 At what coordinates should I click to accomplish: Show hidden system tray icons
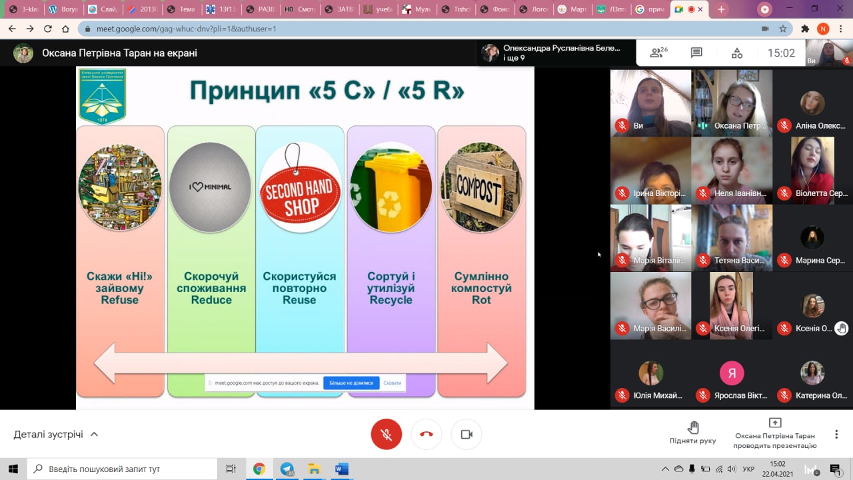coord(665,469)
